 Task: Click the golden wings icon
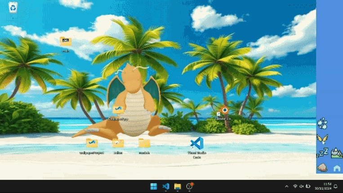point(322,139)
